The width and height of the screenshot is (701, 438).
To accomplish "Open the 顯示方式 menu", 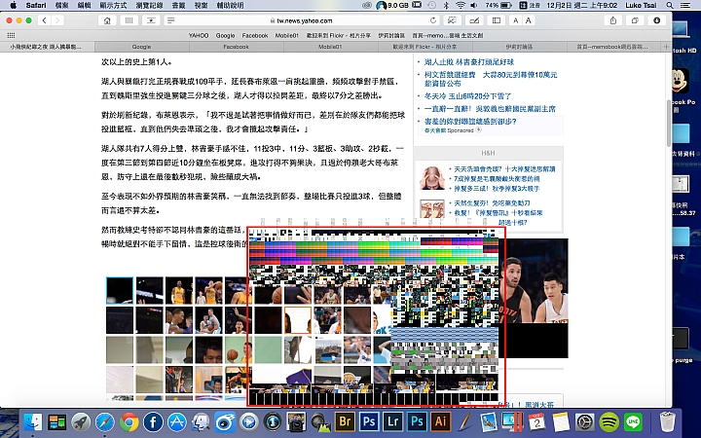I will (x=113, y=6).
